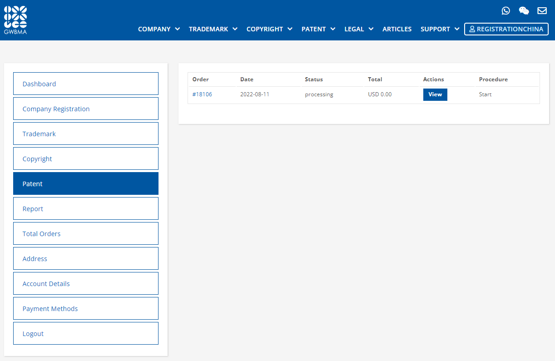Image resolution: width=555 pixels, height=361 pixels.
Task: Open Account Details in sidebar
Action: pyautogui.click(x=86, y=283)
